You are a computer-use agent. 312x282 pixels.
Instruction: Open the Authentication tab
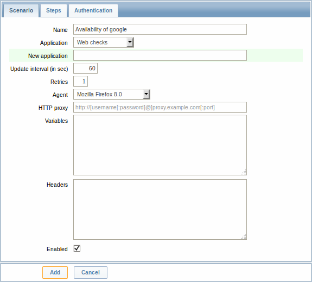(x=93, y=10)
